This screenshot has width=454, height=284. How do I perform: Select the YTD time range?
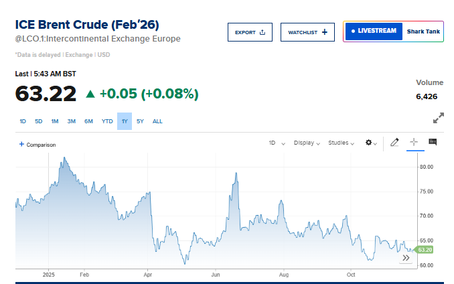coord(107,121)
